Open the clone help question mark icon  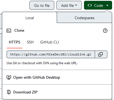pyautogui.click(x=105, y=31)
